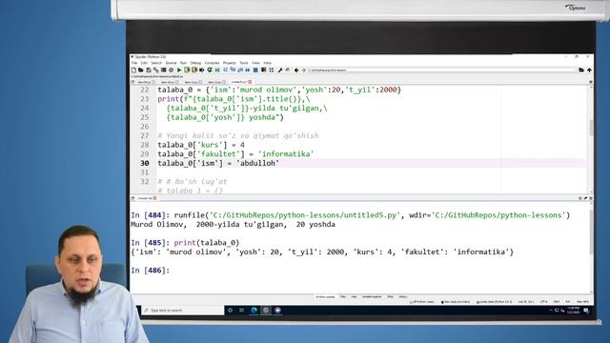610x343 pixels.
Task: Click the Save all files icon
Action: click(156, 70)
